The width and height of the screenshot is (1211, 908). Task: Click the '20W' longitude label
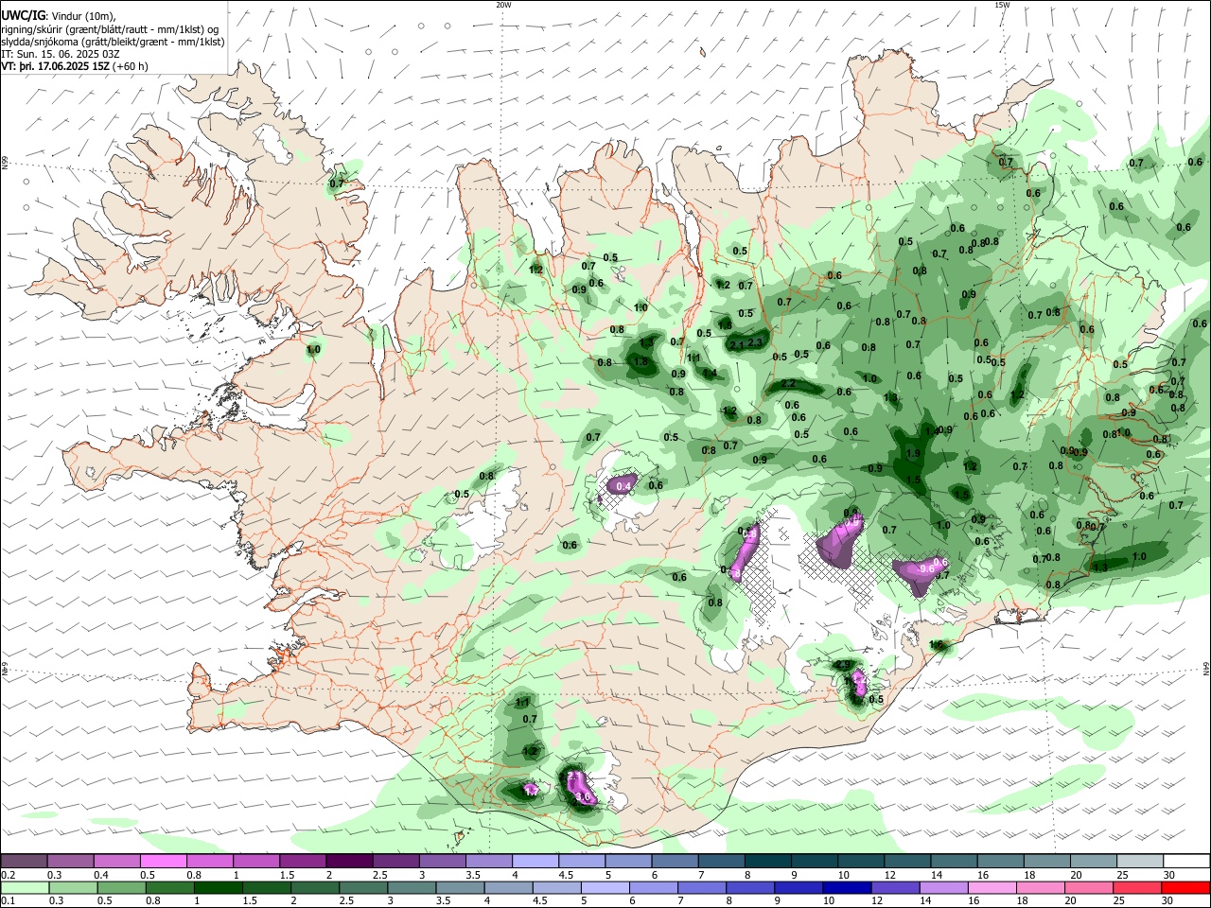(x=503, y=5)
